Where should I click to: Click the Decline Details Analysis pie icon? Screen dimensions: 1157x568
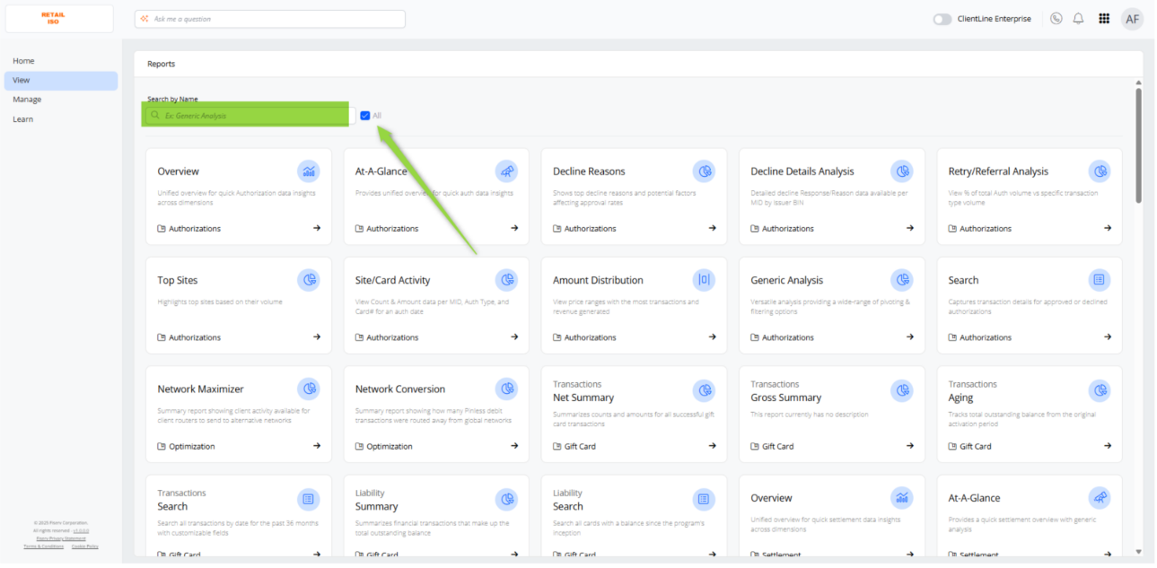(902, 170)
